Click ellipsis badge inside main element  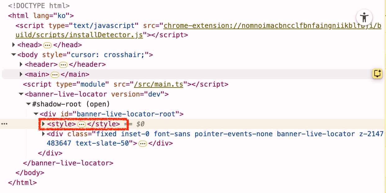point(55,74)
